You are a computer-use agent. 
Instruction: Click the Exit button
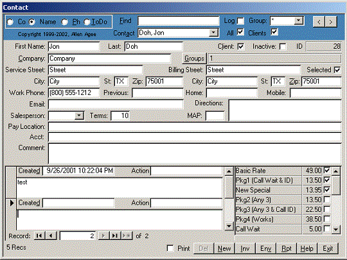pyautogui.click(x=328, y=248)
